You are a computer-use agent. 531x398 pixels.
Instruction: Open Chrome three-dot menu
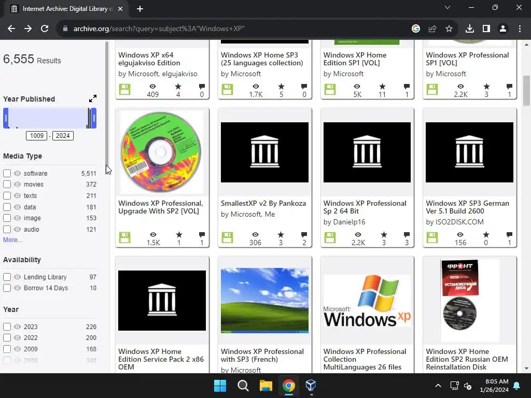tap(520, 29)
